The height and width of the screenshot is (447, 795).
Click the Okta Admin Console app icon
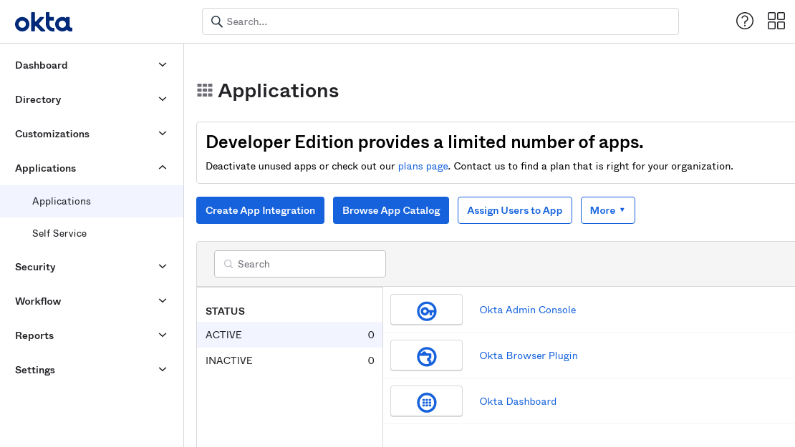tap(426, 310)
